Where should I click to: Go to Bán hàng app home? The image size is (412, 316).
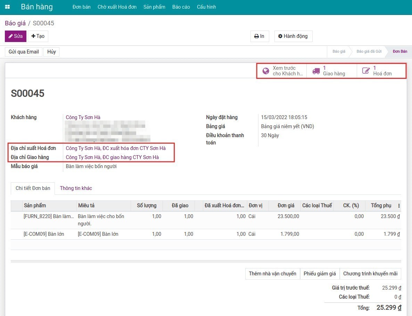click(37, 7)
